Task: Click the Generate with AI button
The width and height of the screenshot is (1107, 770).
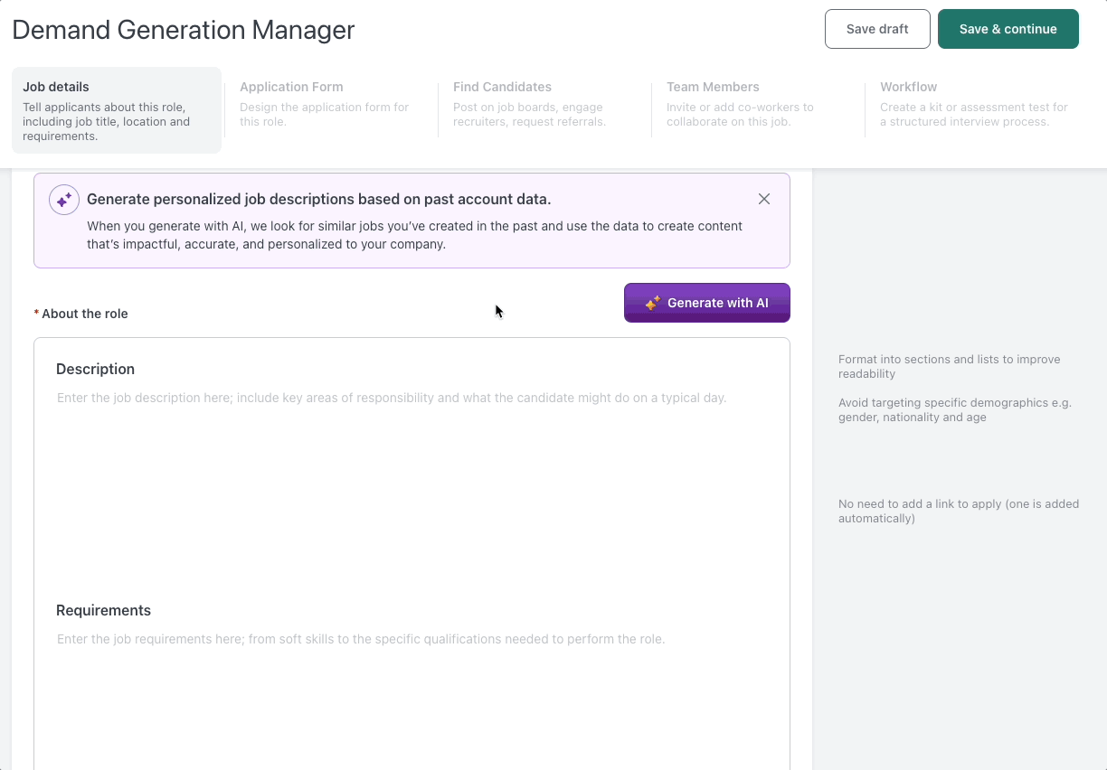Action: (707, 303)
